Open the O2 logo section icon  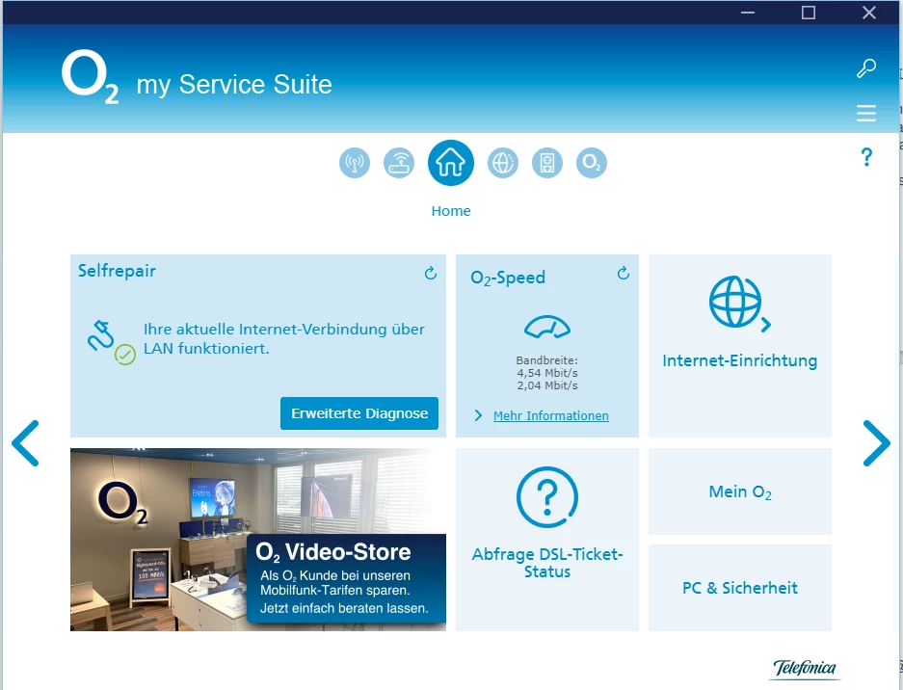coord(592,163)
